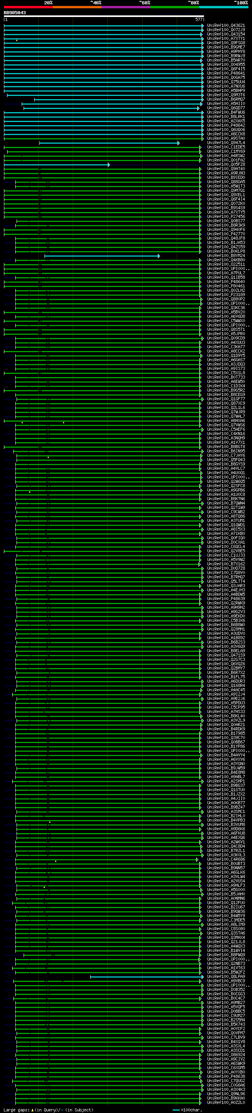Open hit UniRef100_Q43621
Viewport: 252px width, 1113px height.
(226, 26)
